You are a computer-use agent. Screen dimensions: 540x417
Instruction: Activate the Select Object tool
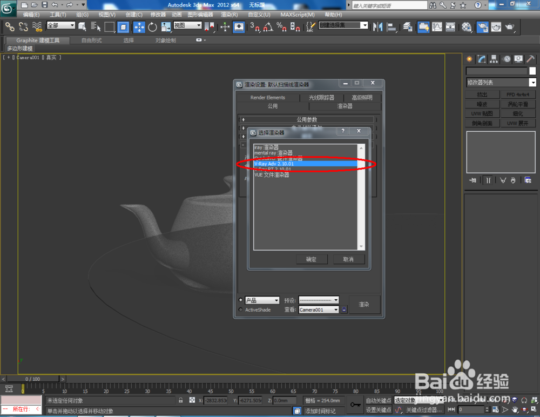pyautogui.click(x=82, y=26)
